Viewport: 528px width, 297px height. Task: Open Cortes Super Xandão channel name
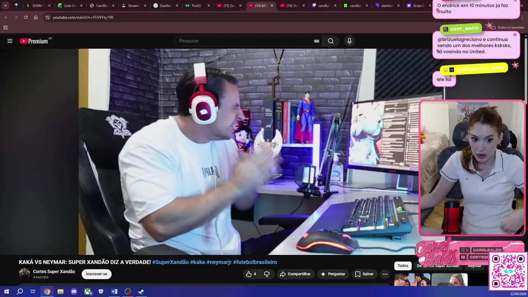tap(54, 271)
